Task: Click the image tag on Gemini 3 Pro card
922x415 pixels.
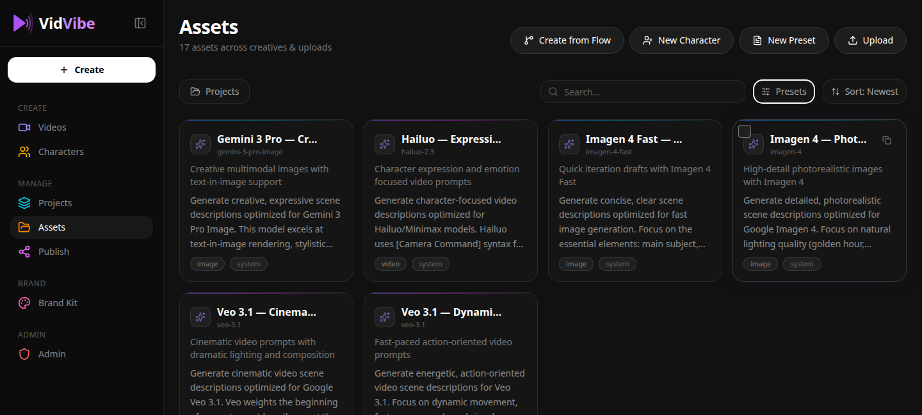Action: (207, 264)
